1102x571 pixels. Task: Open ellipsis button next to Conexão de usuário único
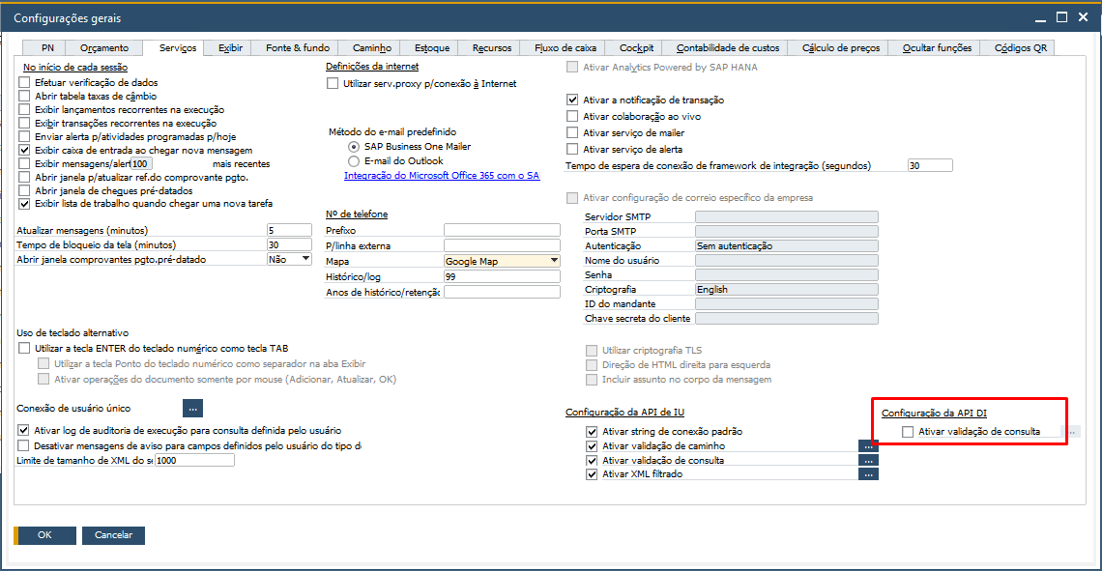tap(192, 408)
